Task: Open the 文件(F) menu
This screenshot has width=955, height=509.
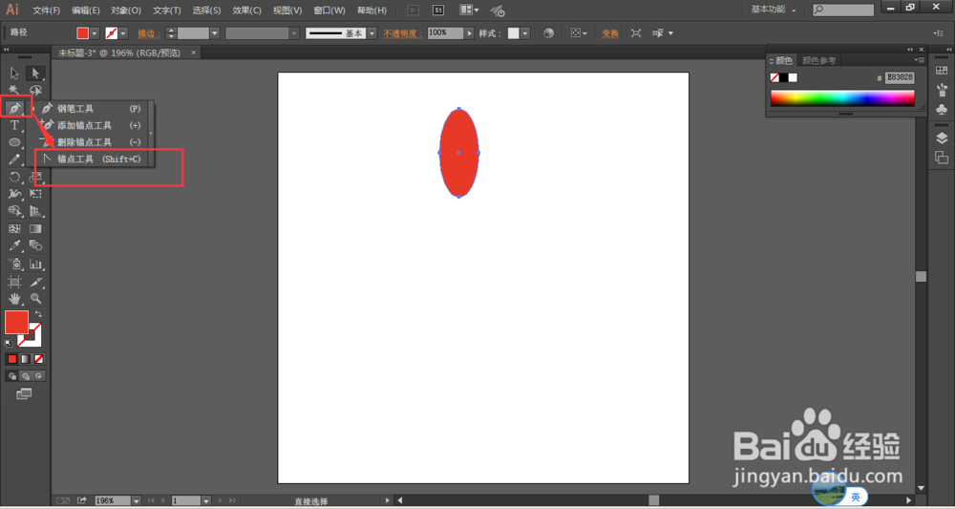Action: pos(46,11)
